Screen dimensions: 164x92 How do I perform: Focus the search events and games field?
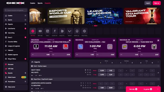[16, 10]
